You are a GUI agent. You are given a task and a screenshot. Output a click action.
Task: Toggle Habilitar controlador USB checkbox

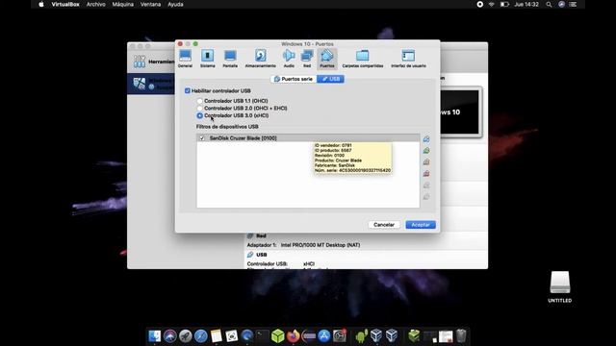188,90
